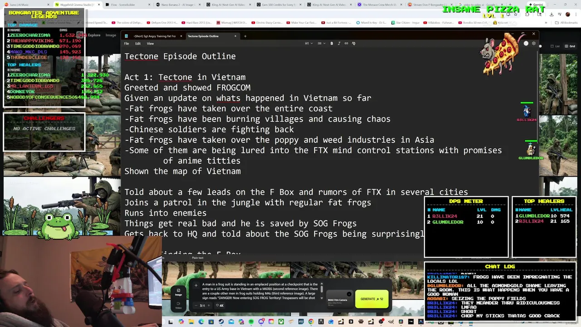Increase image count with plus button
The width and height of the screenshot is (581, 327).
(209, 305)
